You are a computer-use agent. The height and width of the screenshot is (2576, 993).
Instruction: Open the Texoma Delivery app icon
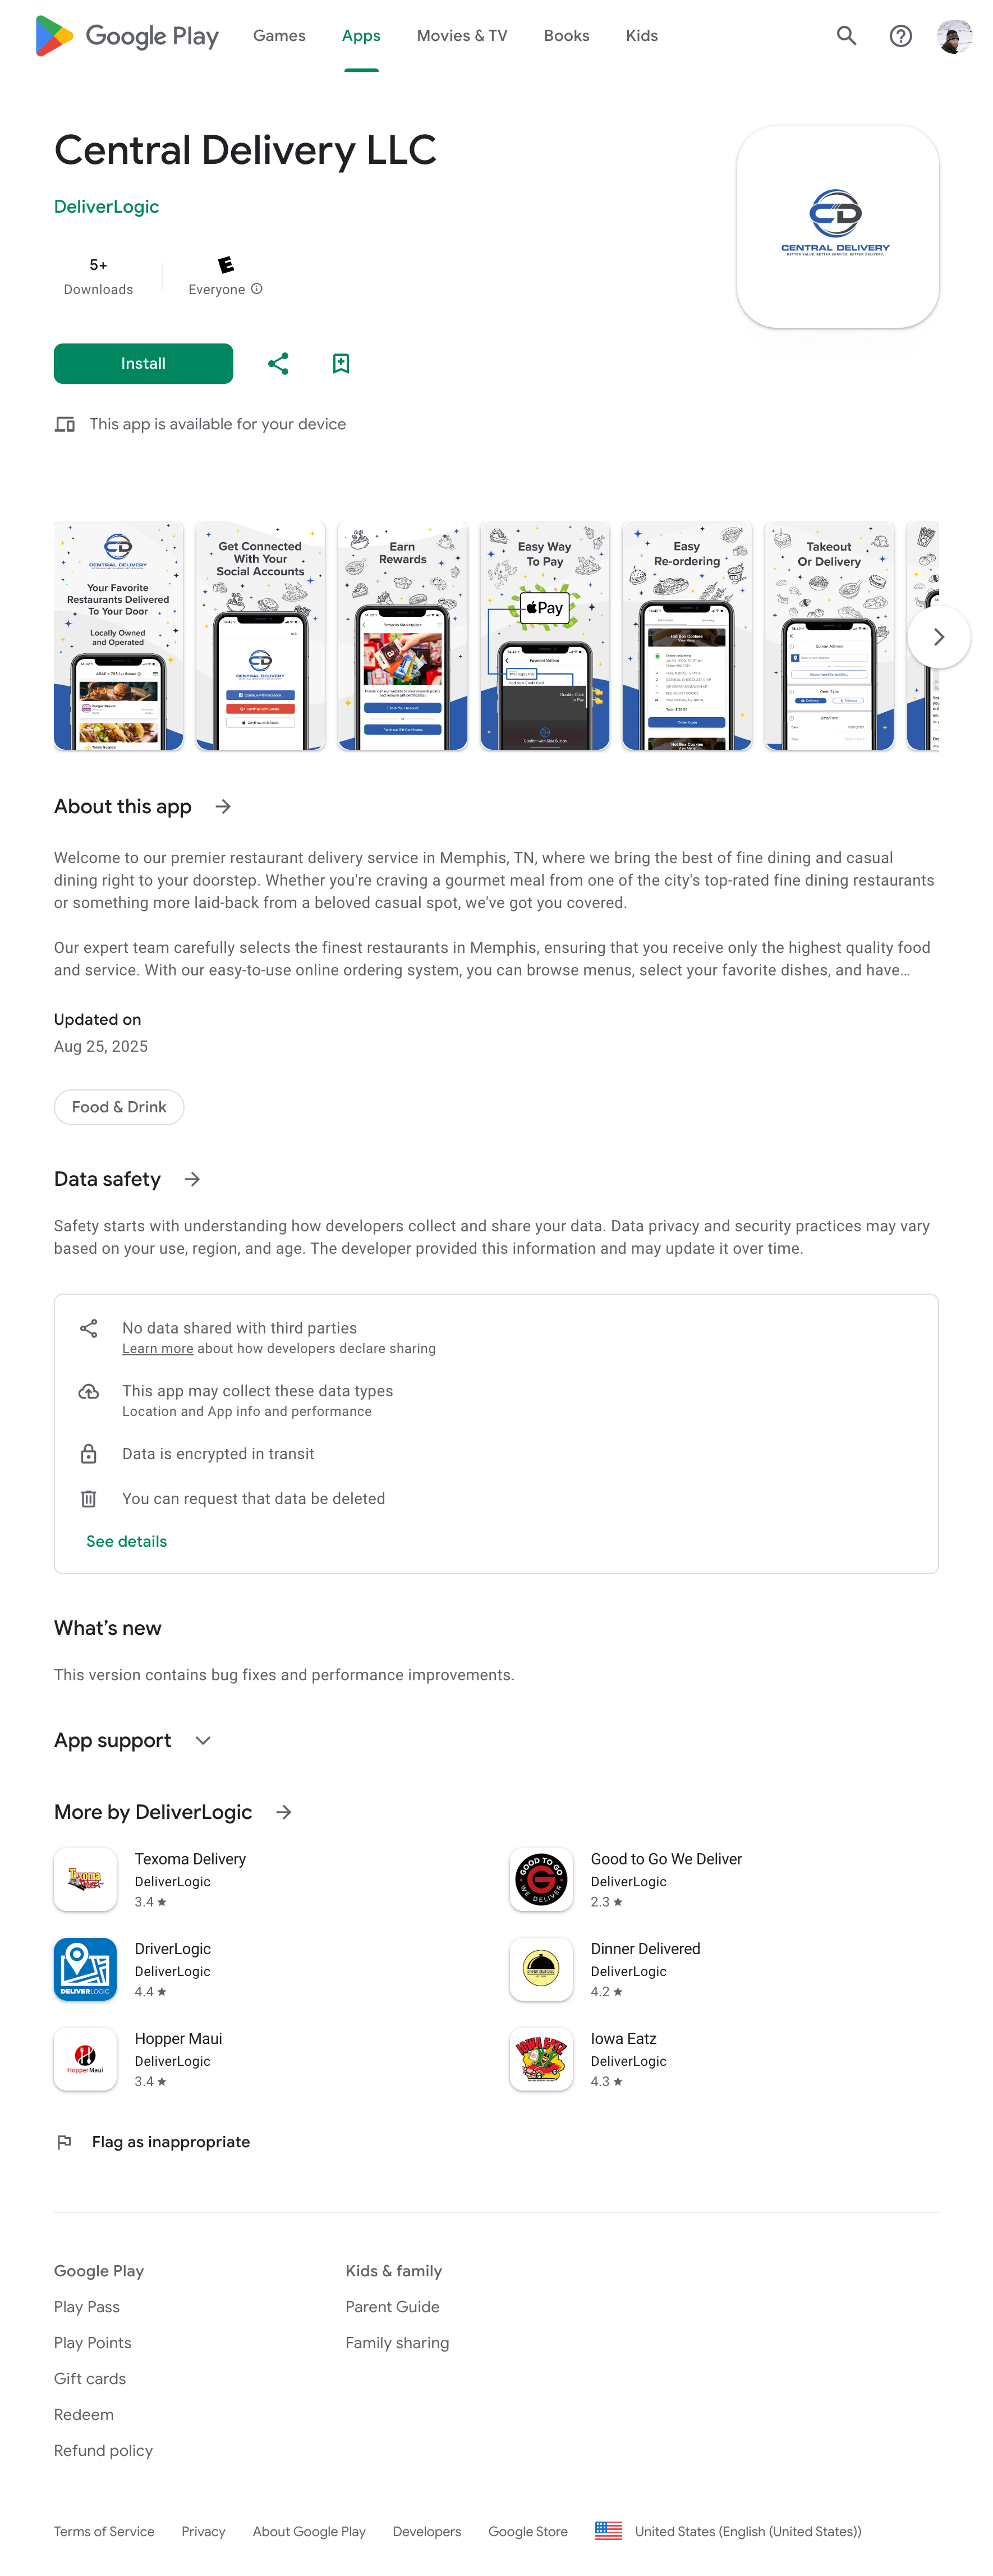(x=85, y=1879)
